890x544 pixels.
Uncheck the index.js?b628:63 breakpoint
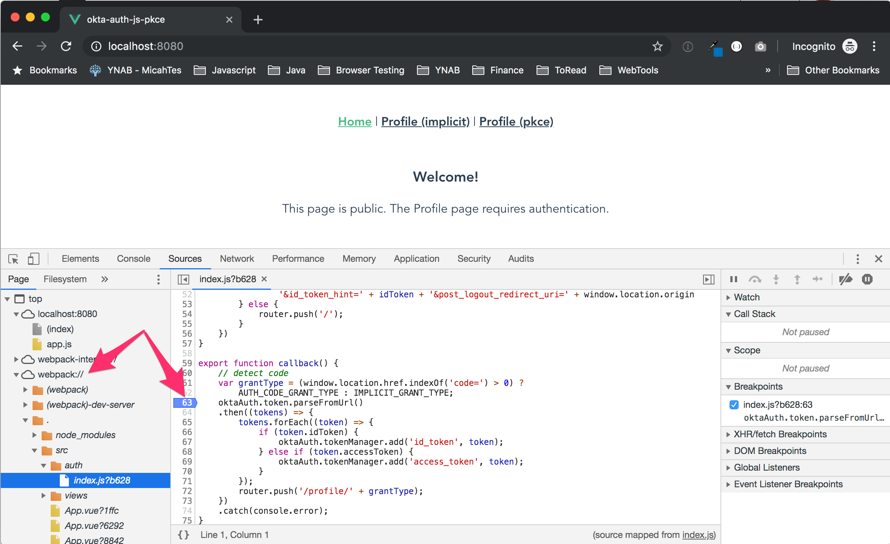point(734,404)
